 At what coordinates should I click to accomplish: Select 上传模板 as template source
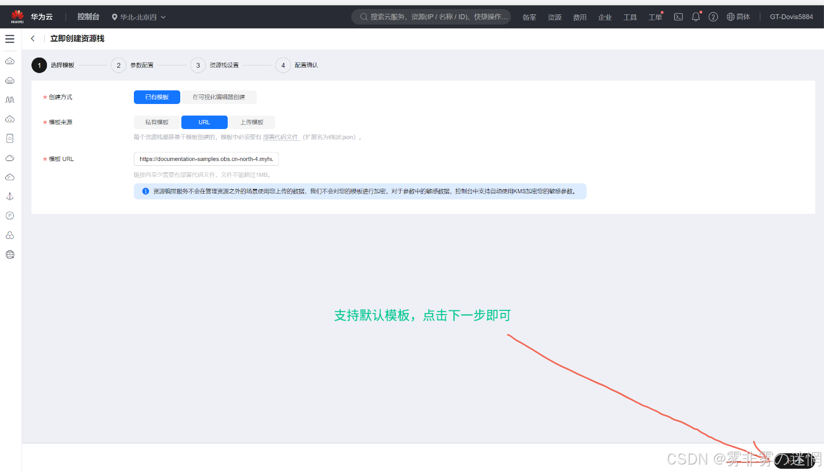tap(252, 122)
